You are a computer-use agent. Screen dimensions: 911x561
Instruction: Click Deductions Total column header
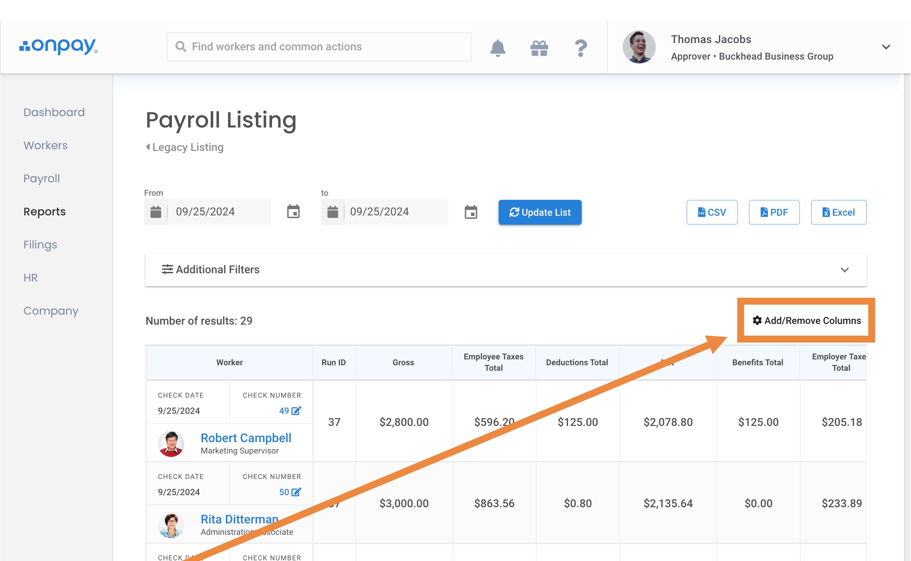tap(577, 363)
